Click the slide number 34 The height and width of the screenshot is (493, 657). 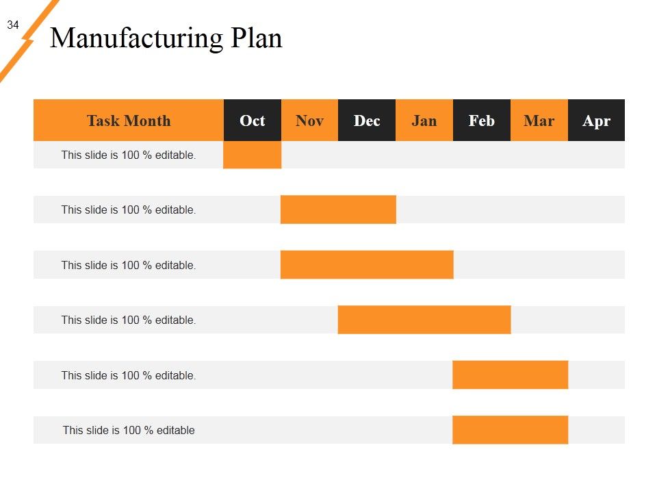(13, 25)
